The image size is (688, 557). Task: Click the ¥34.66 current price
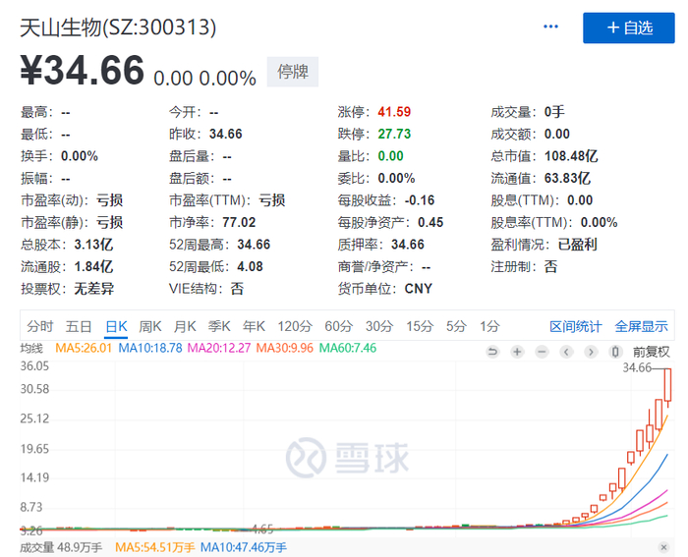pyautogui.click(x=82, y=70)
